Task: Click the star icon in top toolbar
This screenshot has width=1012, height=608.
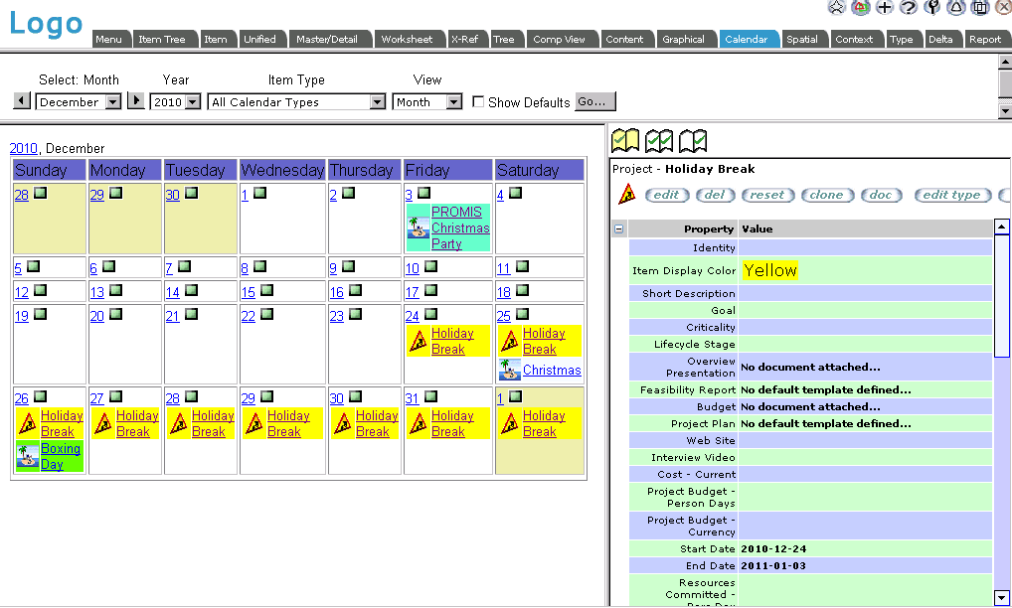Action: click(837, 8)
